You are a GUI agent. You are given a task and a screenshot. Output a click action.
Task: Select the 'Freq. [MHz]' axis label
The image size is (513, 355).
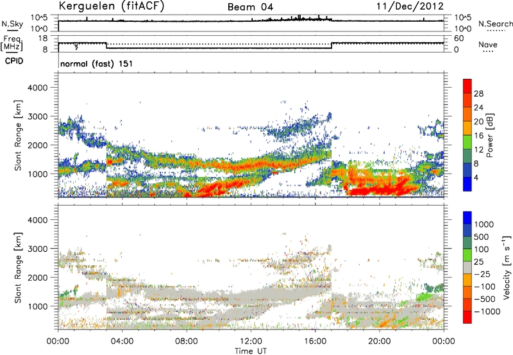point(12,44)
